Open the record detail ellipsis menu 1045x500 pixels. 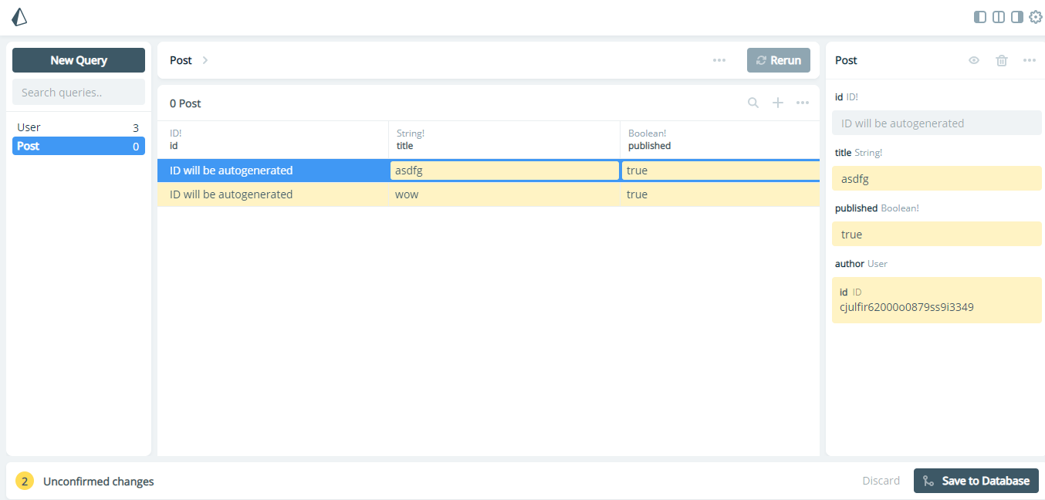(1029, 60)
